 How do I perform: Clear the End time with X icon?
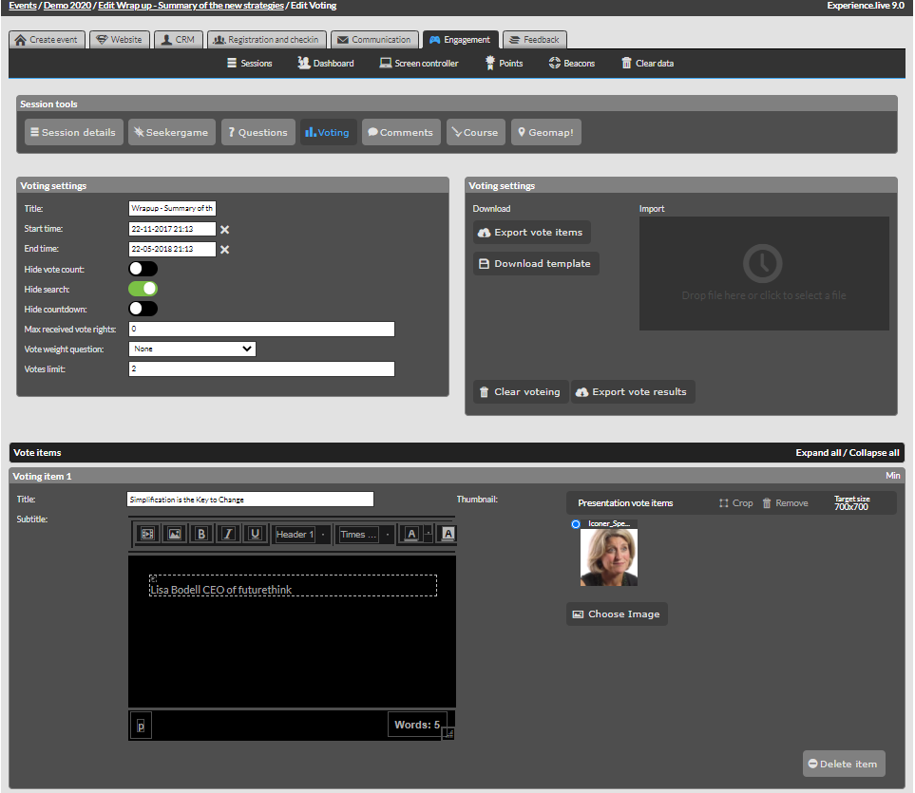point(225,250)
